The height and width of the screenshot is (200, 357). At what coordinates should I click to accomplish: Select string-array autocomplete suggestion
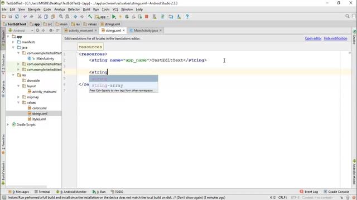(123, 86)
